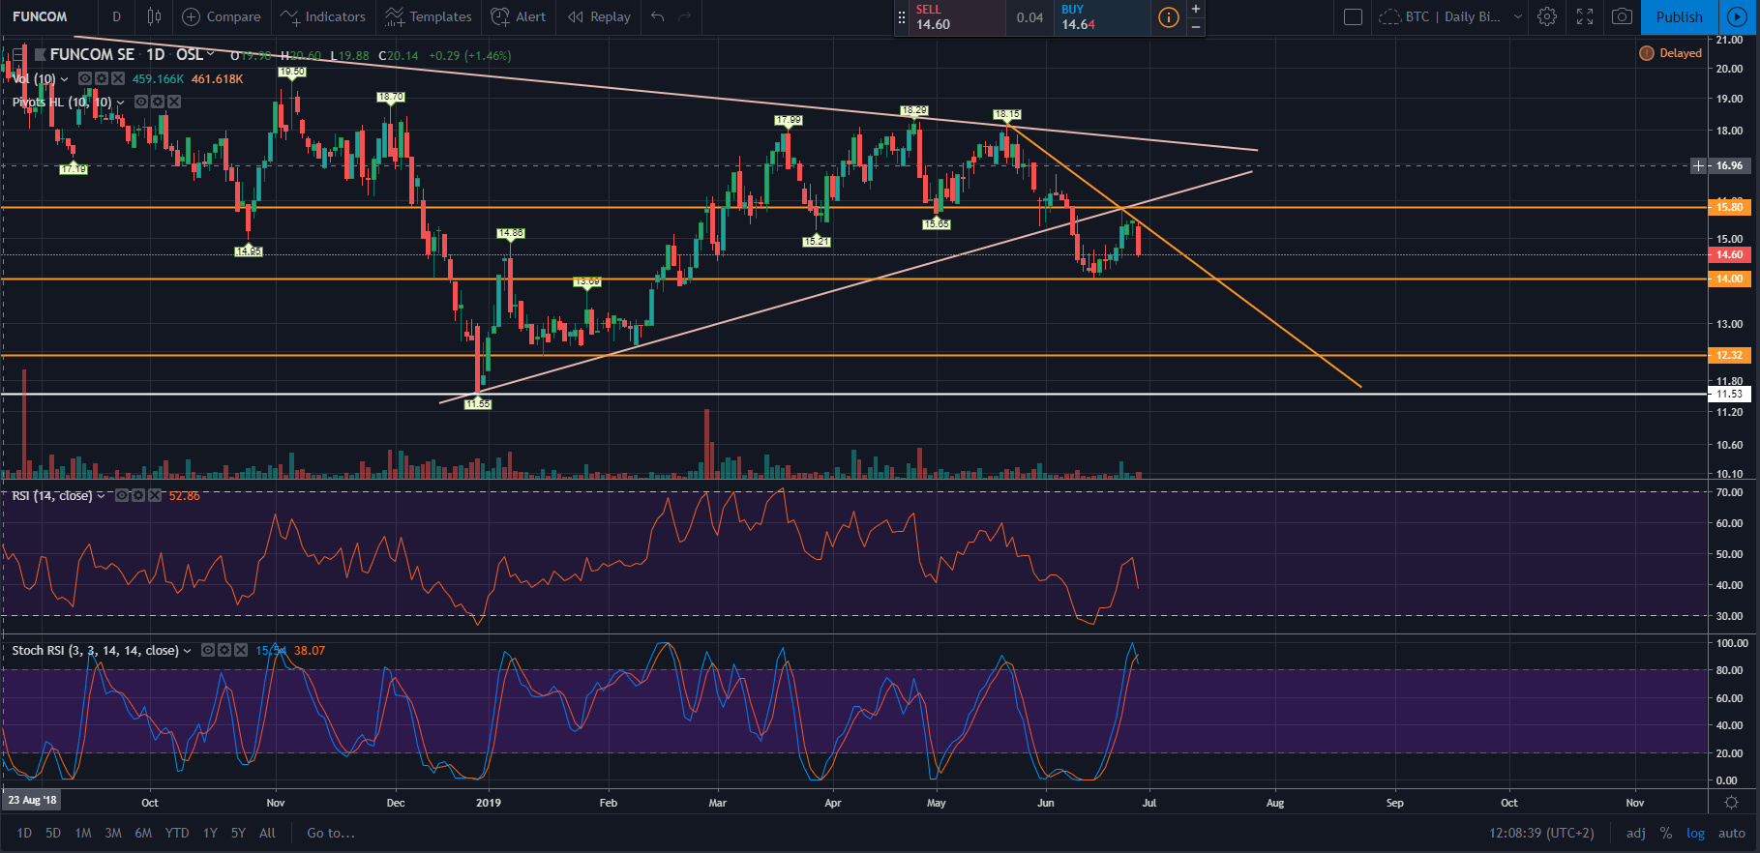Select the 5D time range
1760x853 pixels.
53,833
